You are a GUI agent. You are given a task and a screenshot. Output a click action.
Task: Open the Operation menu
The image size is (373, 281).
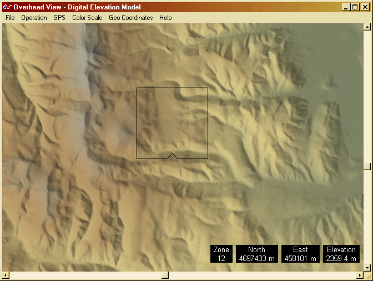coord(34,18)
